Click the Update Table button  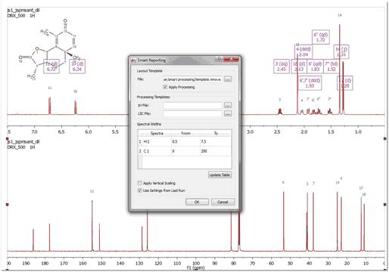coord(219,175)
